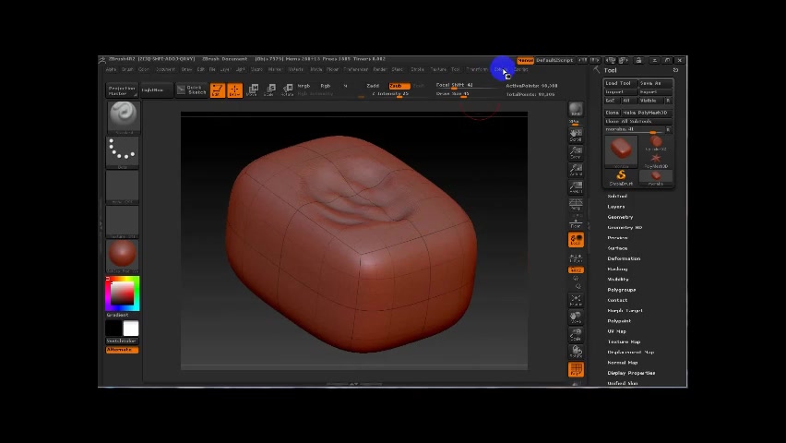Click the Load Tool button
The height and width of the screenshot is (443, 786).
coord(619,84)
